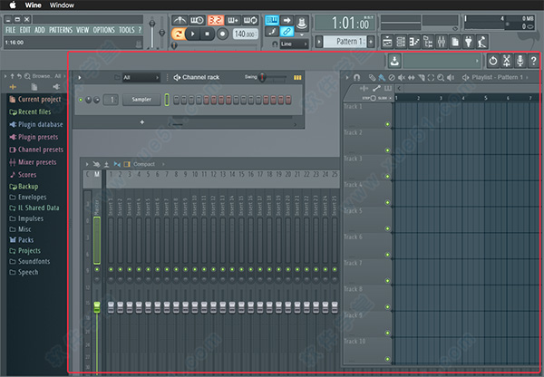
Task: Open the Plugin picker plug icon
Action: (x=469, y=42)
